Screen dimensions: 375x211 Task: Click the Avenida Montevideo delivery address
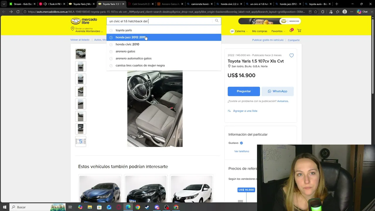click(x=89, y=31)
